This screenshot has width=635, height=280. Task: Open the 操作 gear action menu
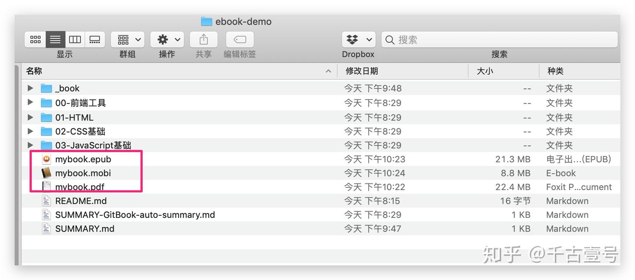click(167, 39)
